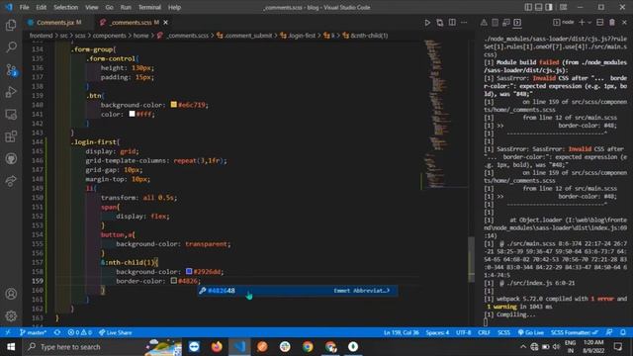
Task: Open Windows Start menu
Action: (x=11, y=347)
